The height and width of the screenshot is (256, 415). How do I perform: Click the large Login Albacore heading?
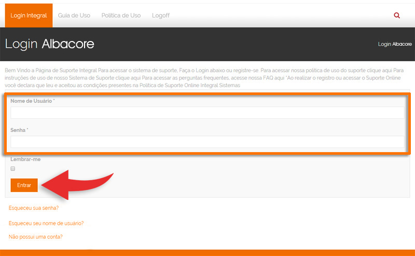click(49, 44)
